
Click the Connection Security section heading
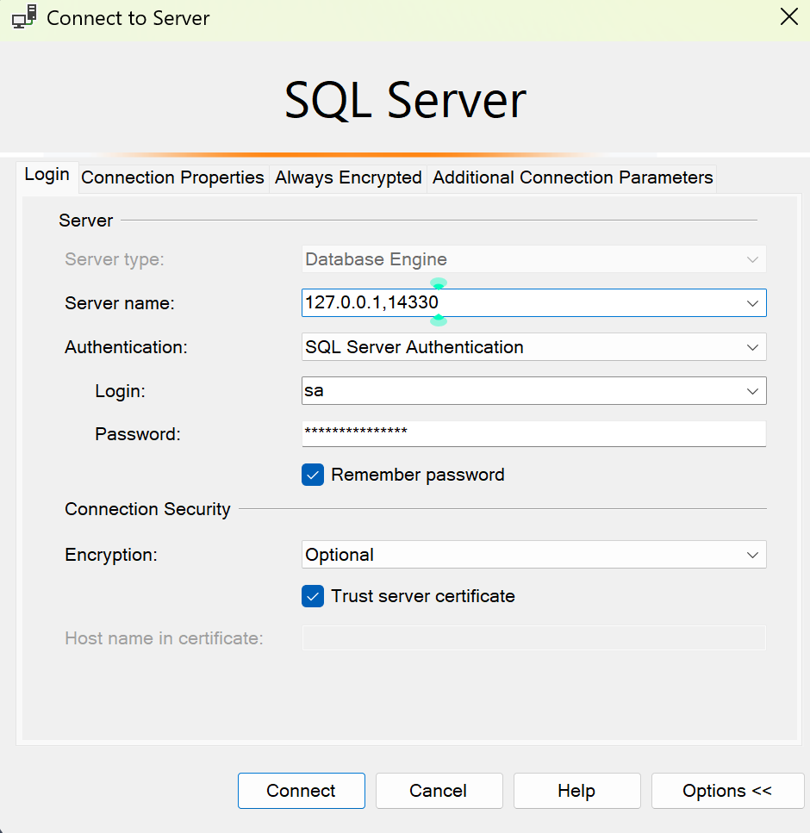[x=147, y=509]
